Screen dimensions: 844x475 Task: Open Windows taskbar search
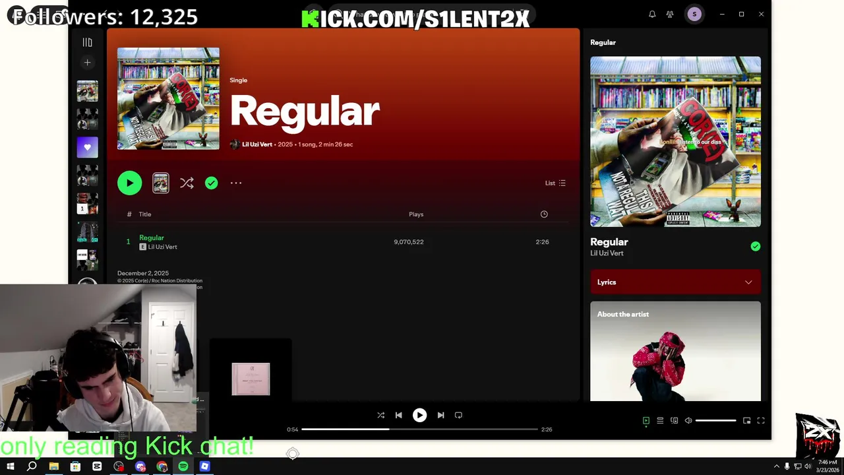pyautogui.click(x=32, y=466)
